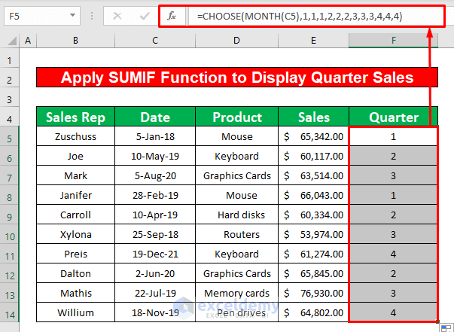Click the Quarter header cell

pyautogui.click(x=394, y=117)
